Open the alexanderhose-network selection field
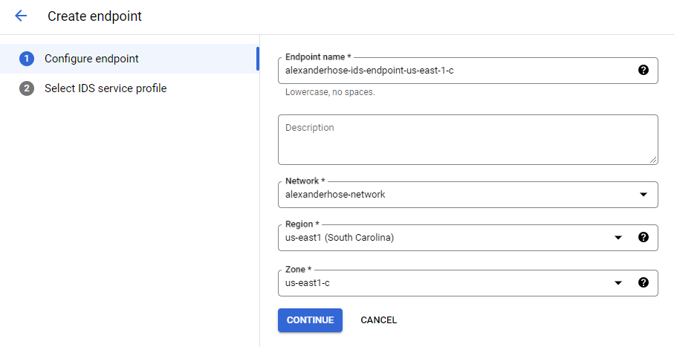Viewport: 674px width, 347px height. coord(467,195)
